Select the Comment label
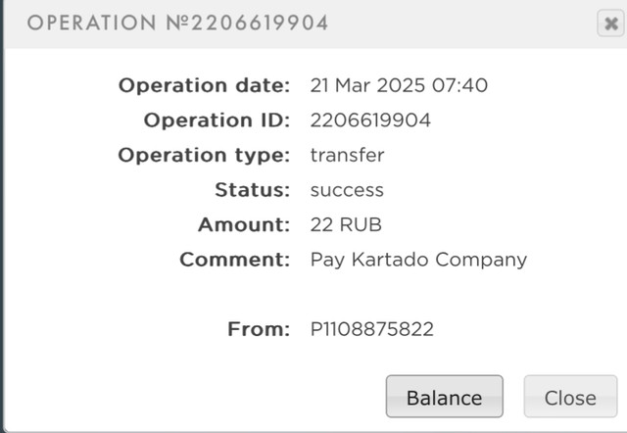 tap(235, 260)
